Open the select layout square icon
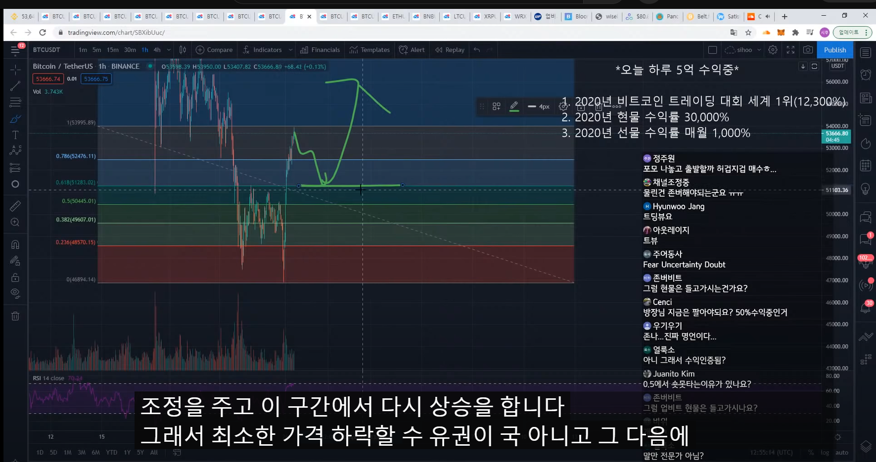876x462 pixels. coord(712,50)
